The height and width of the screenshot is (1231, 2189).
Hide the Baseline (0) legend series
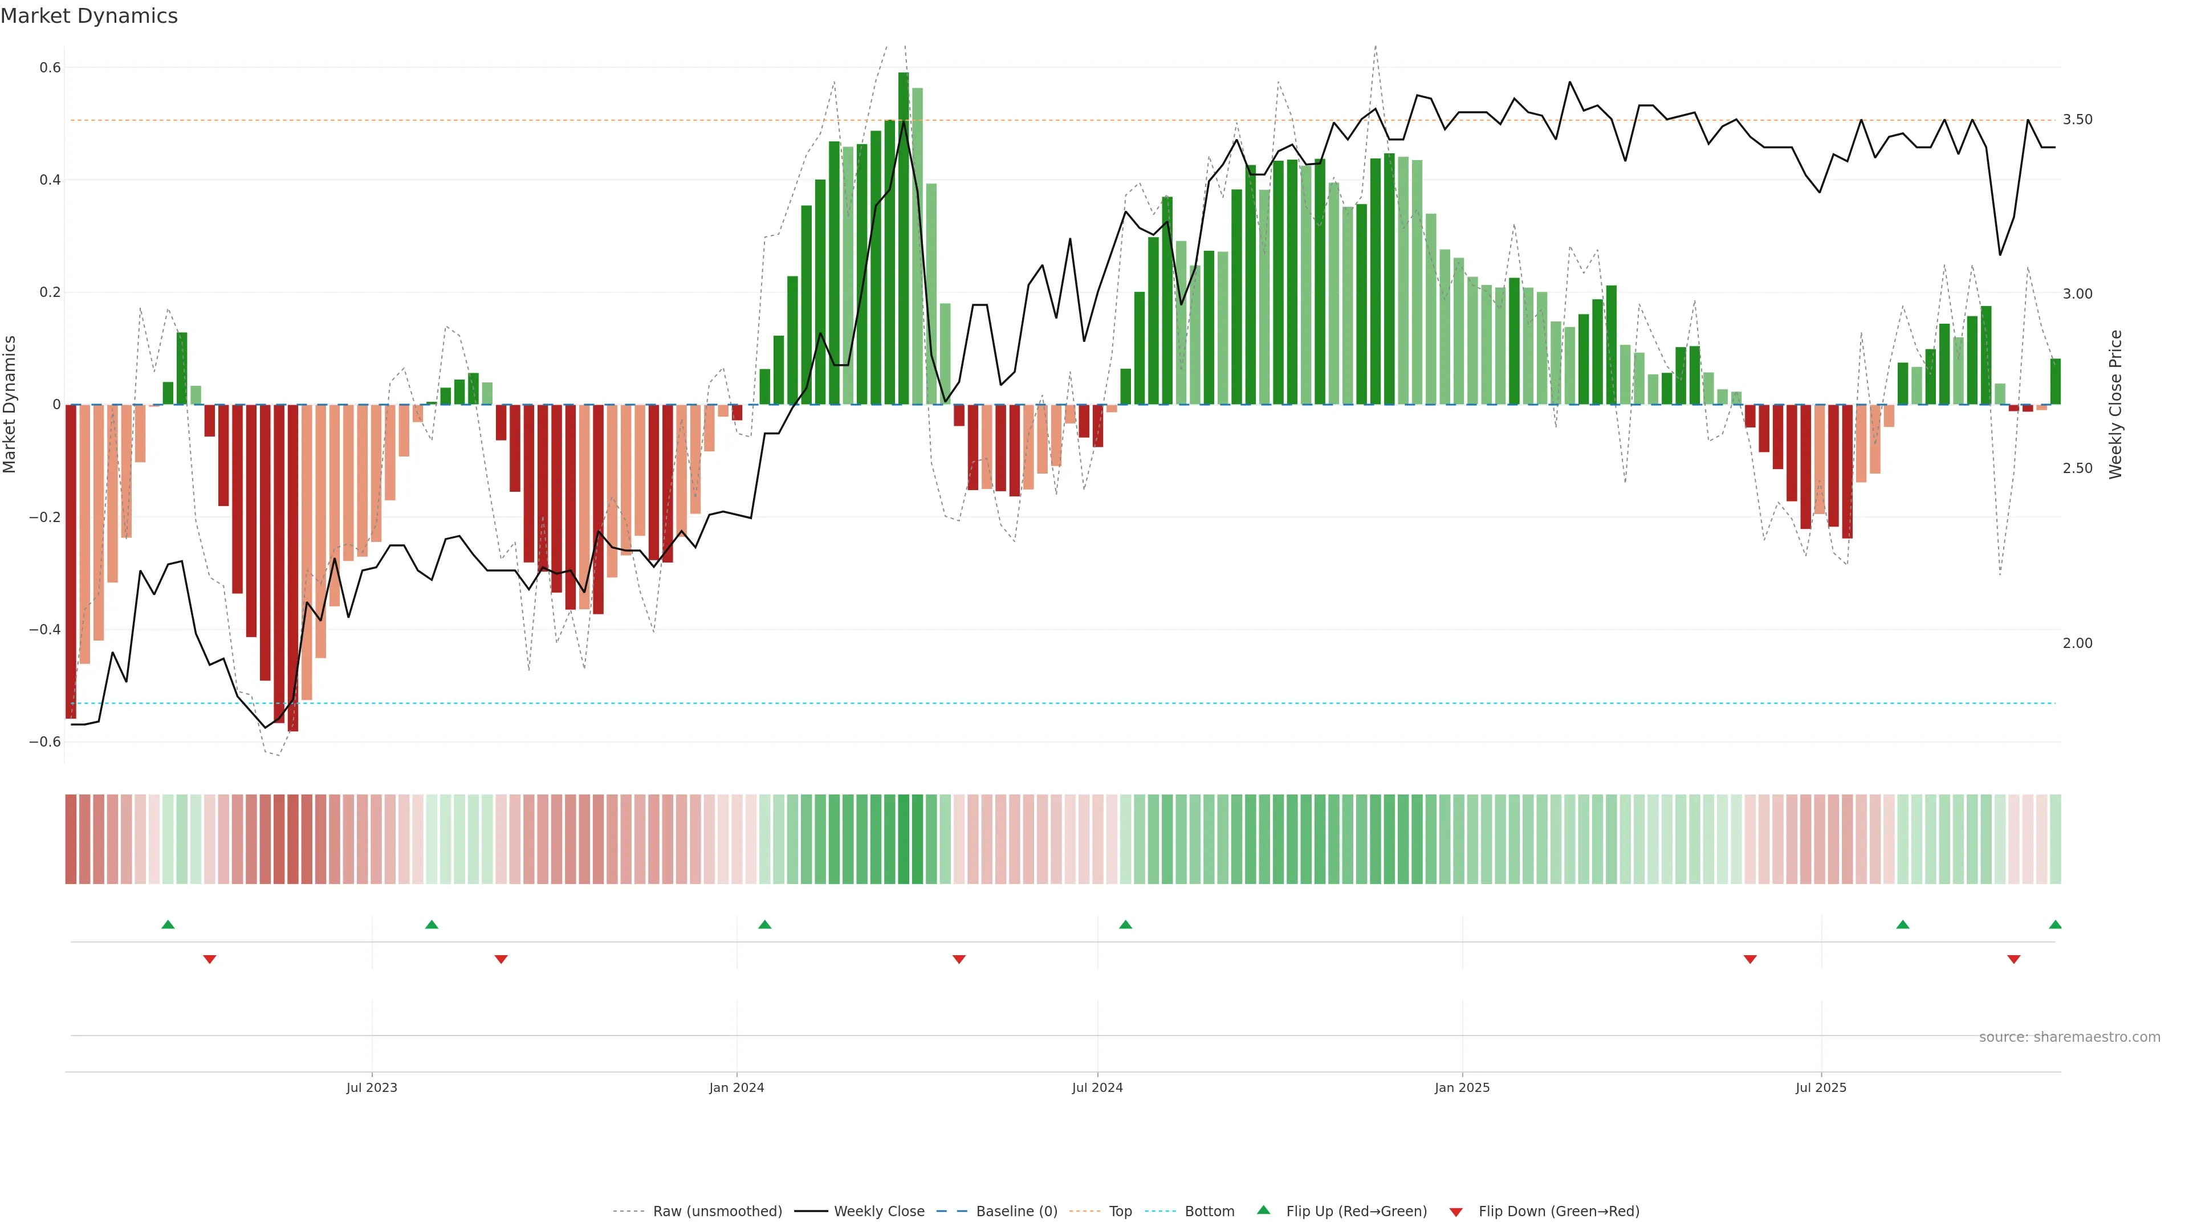1016,1212
